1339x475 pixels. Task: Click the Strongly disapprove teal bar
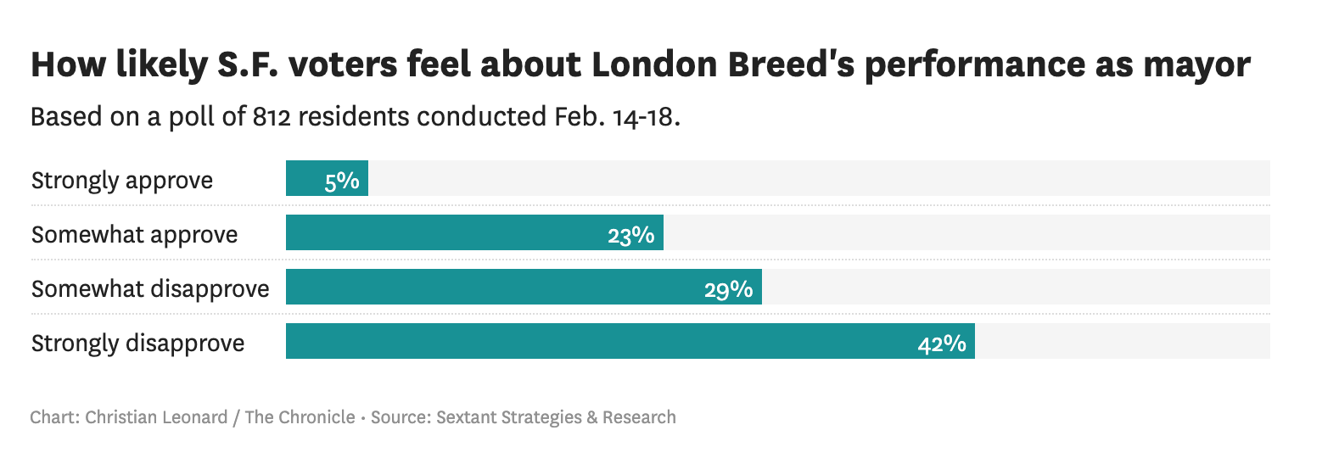(594, 341)
